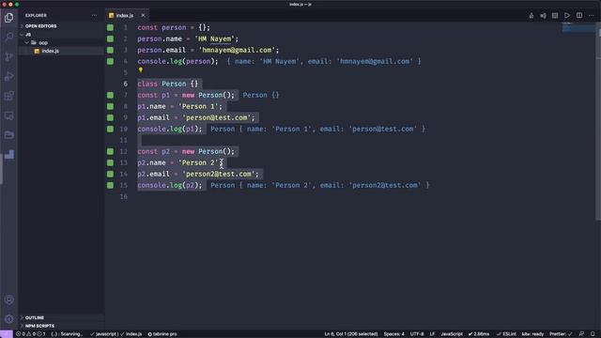This screenshot has width=601, height=338.
Task: Expand the NPM SCRIPTS section
Action: click(x=39, y=326)
